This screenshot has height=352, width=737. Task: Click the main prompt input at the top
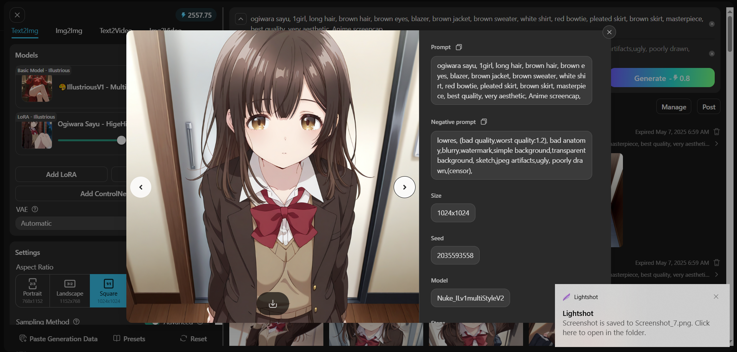click(476, 23)
